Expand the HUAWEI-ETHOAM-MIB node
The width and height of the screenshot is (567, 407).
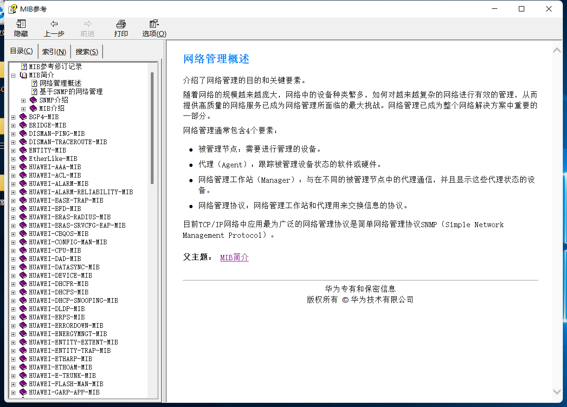[x=13, y=367]
